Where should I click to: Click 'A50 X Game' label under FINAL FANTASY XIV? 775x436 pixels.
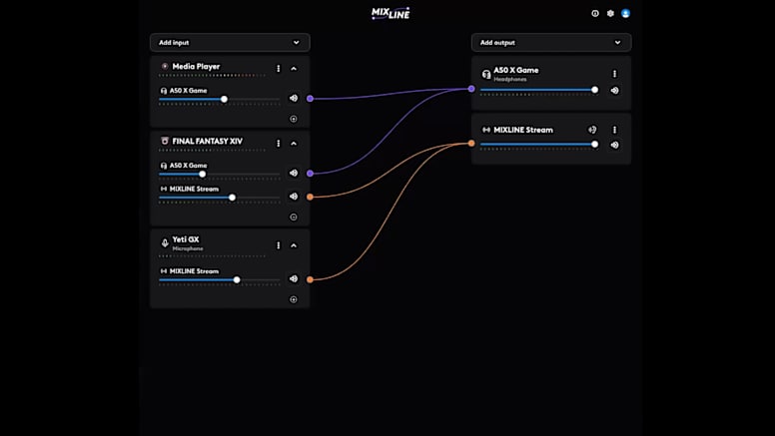[x=188, y=166]
